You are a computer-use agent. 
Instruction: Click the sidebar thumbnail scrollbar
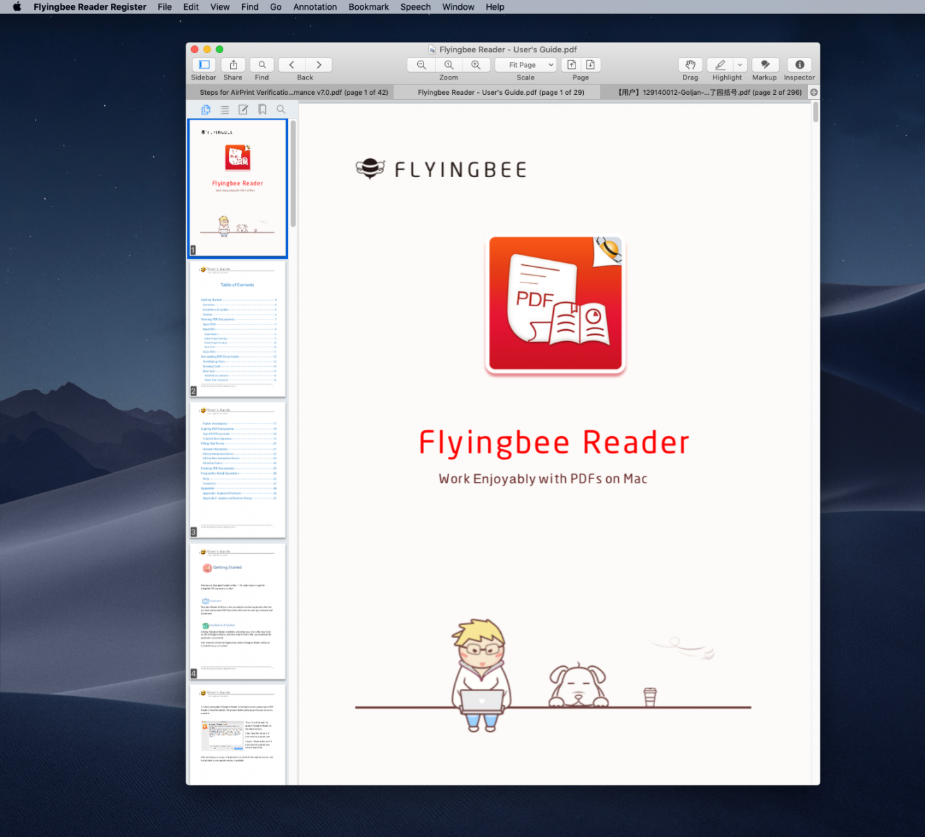coord(293,174)
